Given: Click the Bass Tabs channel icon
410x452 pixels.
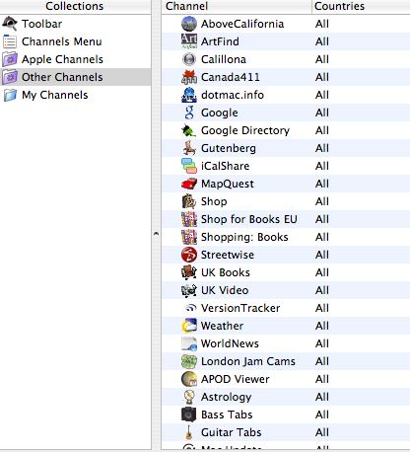Looking at the screenshot, I should [x=189, y=414].
